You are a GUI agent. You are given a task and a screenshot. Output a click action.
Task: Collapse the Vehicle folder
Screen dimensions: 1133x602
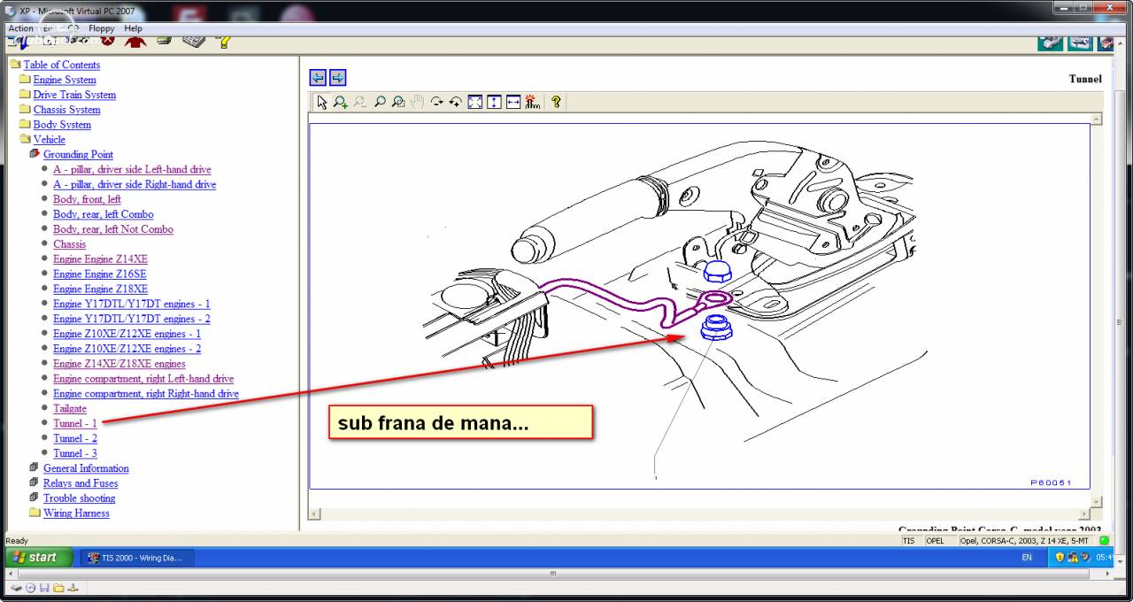[49, 140]
